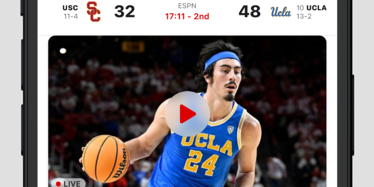Tap the red play triangle

pyautogui.click(x=187, y=114)
